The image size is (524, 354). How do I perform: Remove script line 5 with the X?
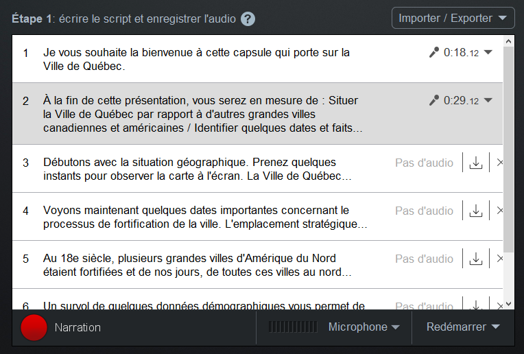point(499,259)
